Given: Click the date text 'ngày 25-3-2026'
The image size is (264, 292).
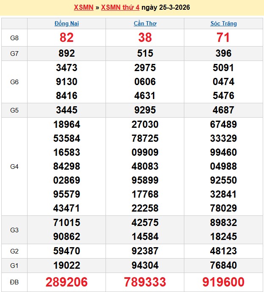Looking at the screenshot, I should [x=166, y=7].
